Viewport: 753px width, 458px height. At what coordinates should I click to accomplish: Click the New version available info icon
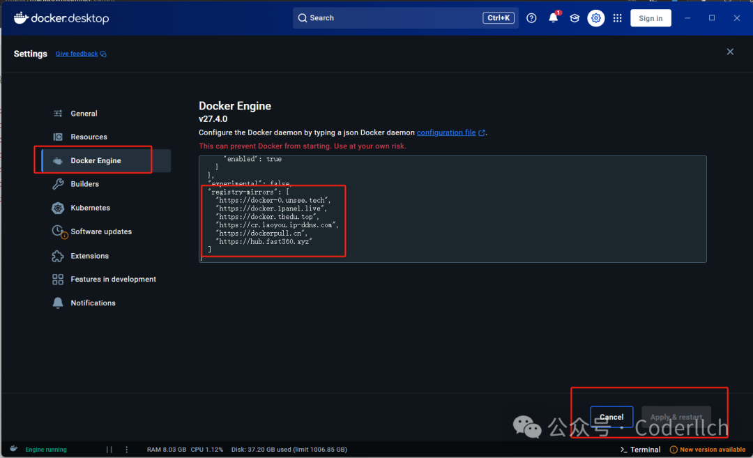674,450
